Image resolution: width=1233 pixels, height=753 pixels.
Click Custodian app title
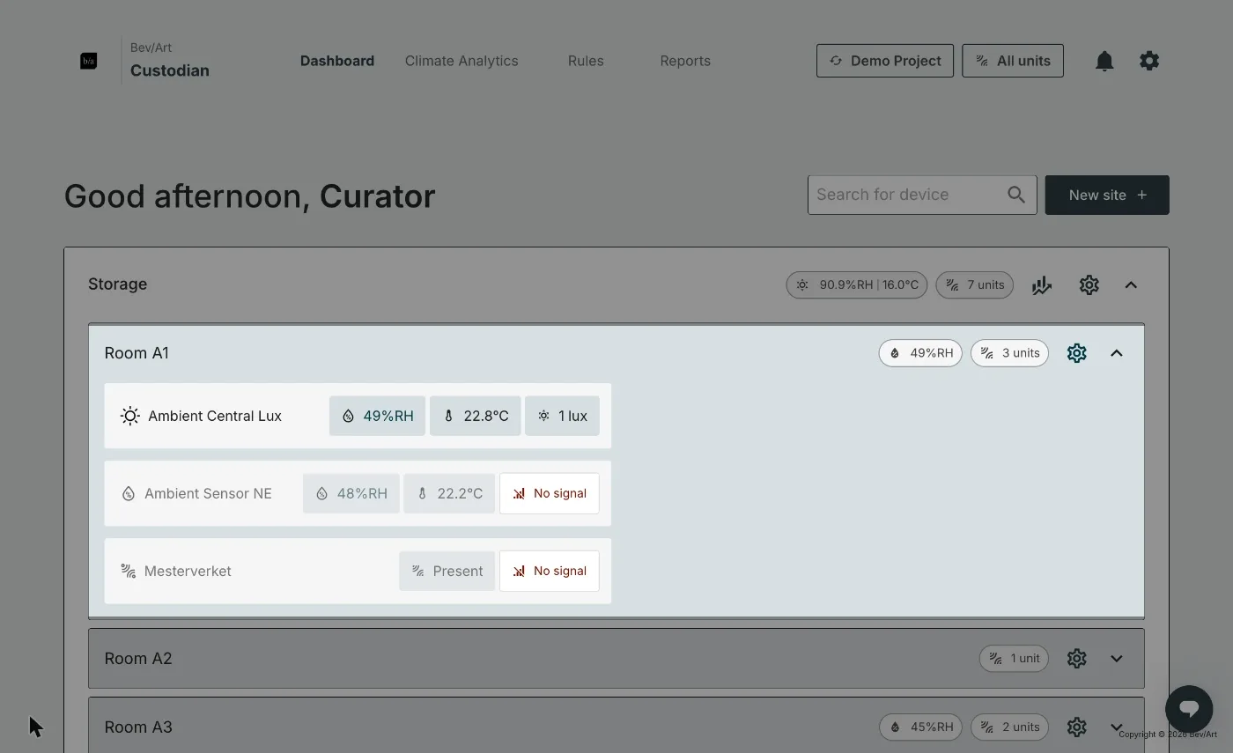(170, 70)
